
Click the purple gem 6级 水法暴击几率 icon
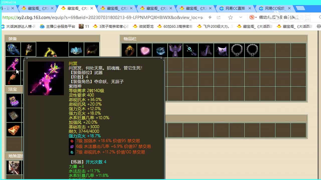click(x=72, y=146)
